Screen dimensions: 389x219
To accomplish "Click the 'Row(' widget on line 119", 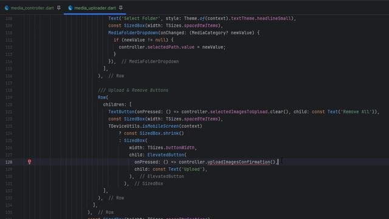I will [x=103, y=97].
